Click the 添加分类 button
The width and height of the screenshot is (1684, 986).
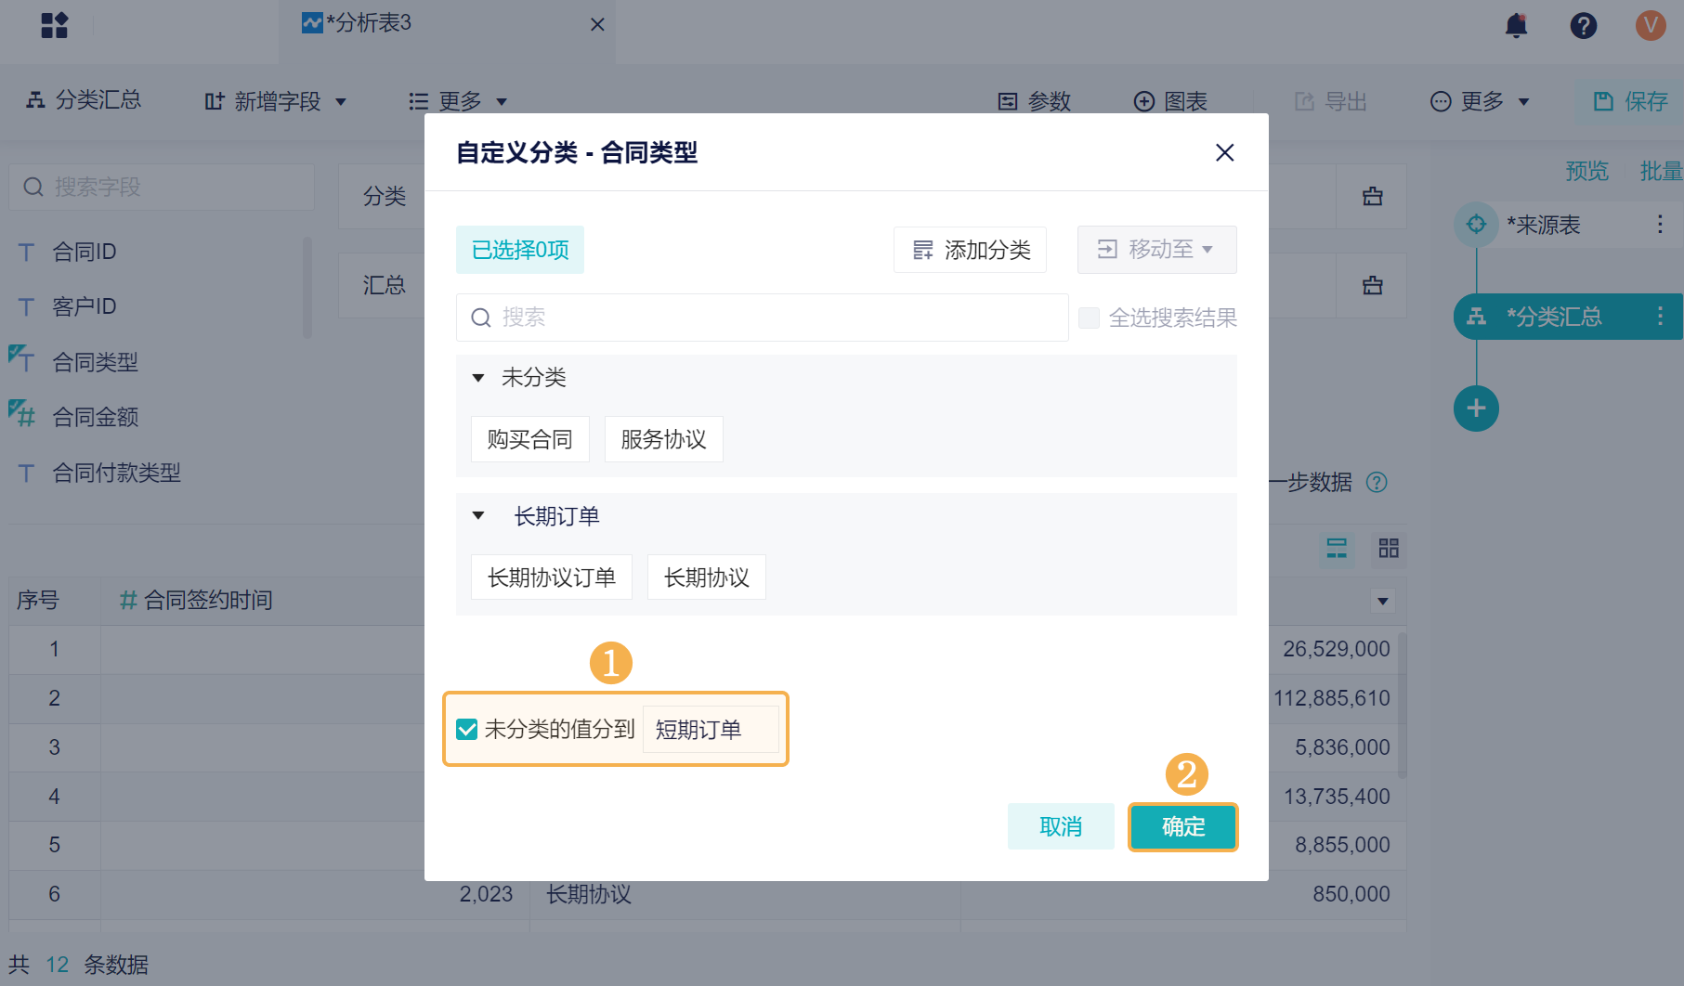[x=970, y=250]
